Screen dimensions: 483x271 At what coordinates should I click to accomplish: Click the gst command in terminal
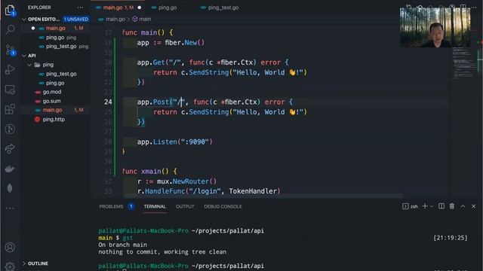[128, 238]
